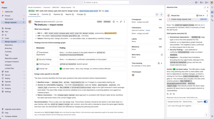Open assigned issues counter icon
Viewport: 214px width, 119px height.
(196, 2)
